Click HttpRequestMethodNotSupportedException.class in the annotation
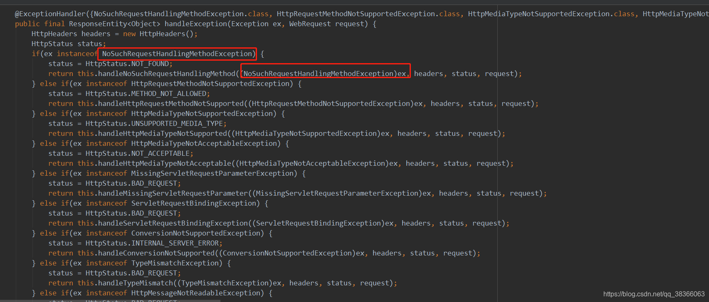The height and width of the screenshot is (302, 709). point(368,14)
